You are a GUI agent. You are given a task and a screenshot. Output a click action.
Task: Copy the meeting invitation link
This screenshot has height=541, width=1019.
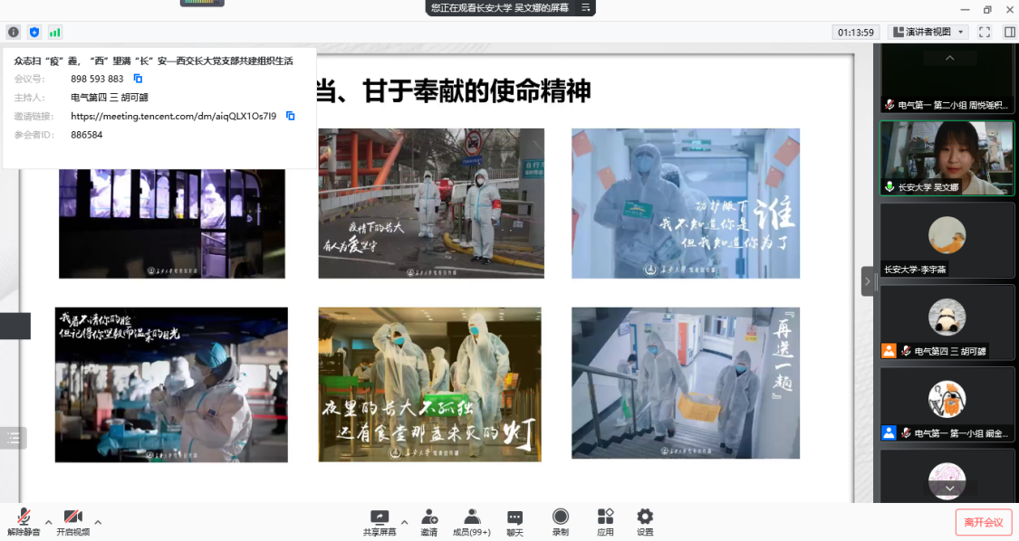[291, 116]
